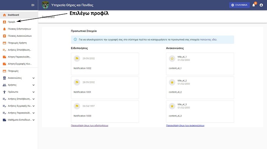Open the show all announcements link
Screen dimensions: 267x149
pos(185,126)
